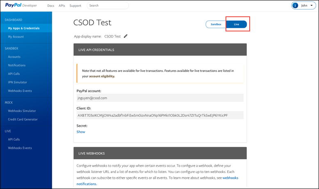This screenshot has height=189, width=319.
Task: Expand the John account dropdown arrow
Action: click(312, 5)
